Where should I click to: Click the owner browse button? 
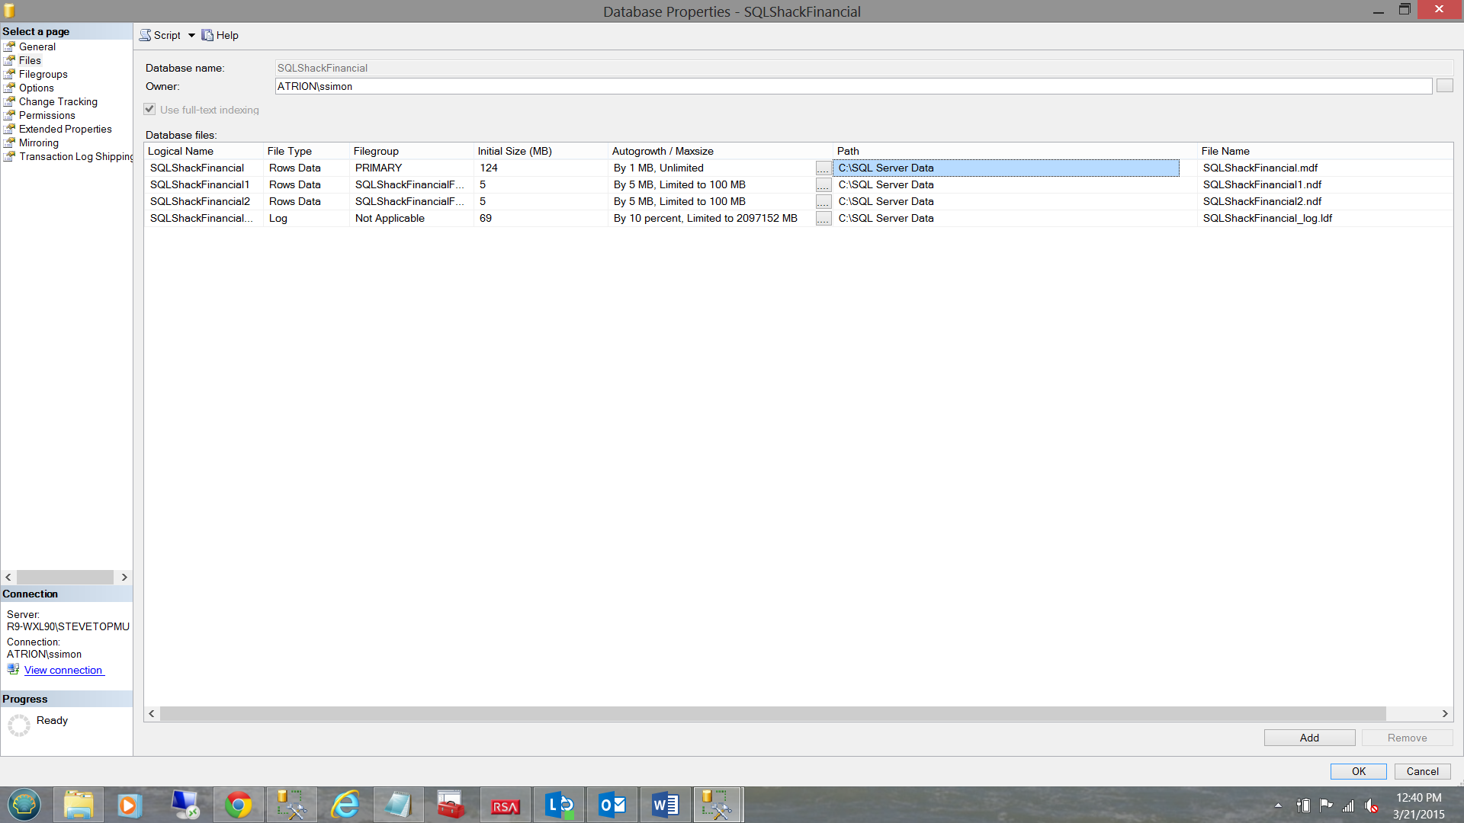tap(1444, 86)
